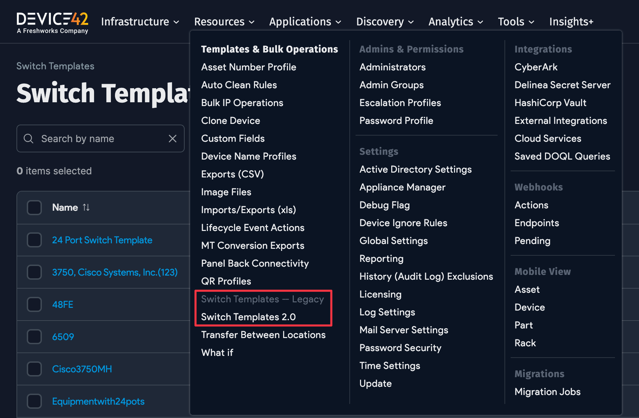Open Global Settings from the menu

[x=394, y=241]
